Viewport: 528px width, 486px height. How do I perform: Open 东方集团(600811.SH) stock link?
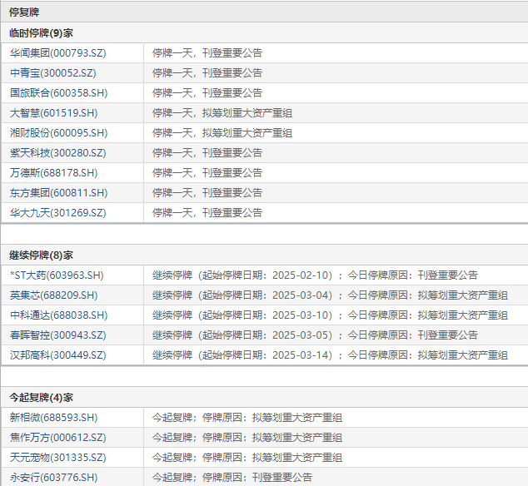point(58,193)
